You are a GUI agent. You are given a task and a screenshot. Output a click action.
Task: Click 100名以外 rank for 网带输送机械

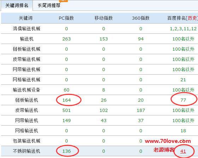point(183,69)
